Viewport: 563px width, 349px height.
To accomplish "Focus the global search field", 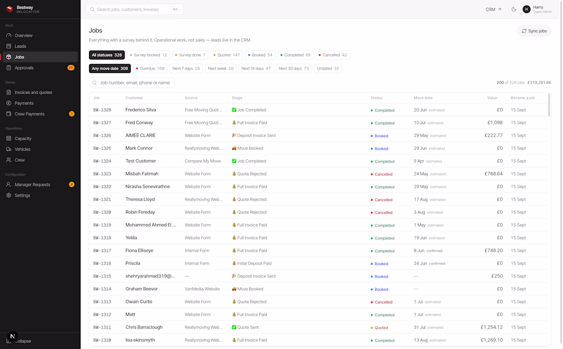I will point(135,9).
